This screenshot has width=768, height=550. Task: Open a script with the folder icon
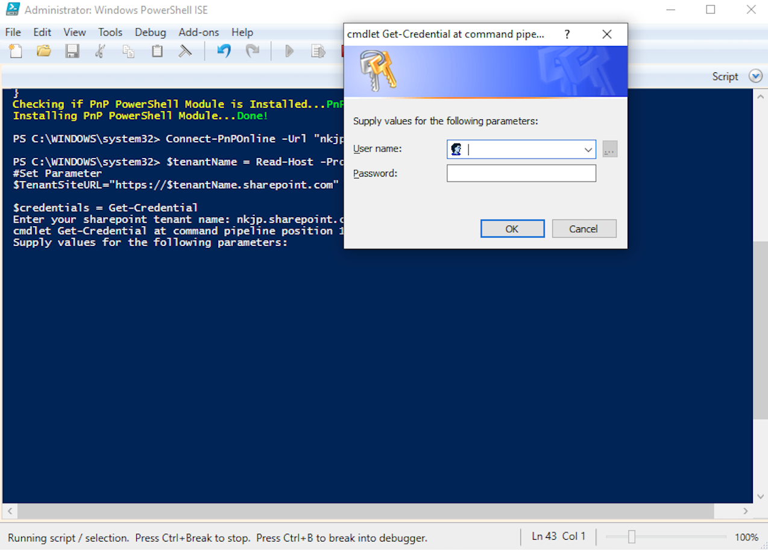pyautogui.click(x=43, y=51)
